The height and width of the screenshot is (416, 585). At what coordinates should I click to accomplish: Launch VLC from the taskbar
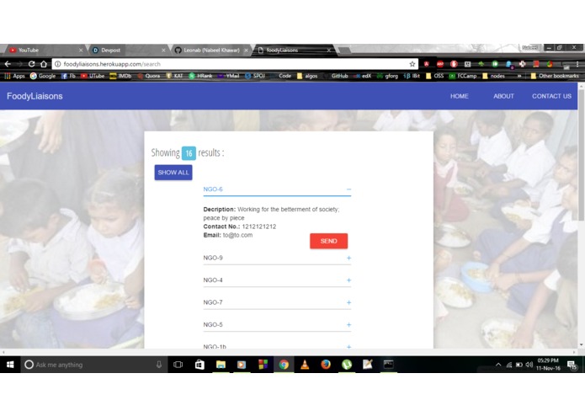[x=305, y=365]
